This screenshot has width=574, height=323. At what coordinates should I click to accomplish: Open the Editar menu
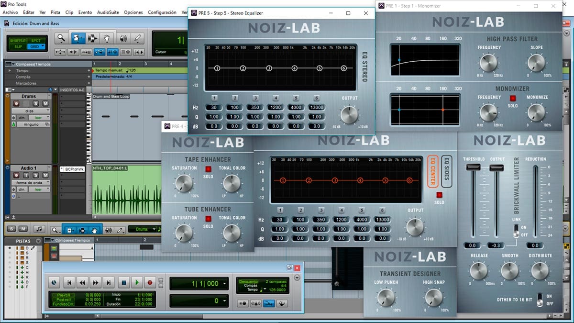pos(29,12)
